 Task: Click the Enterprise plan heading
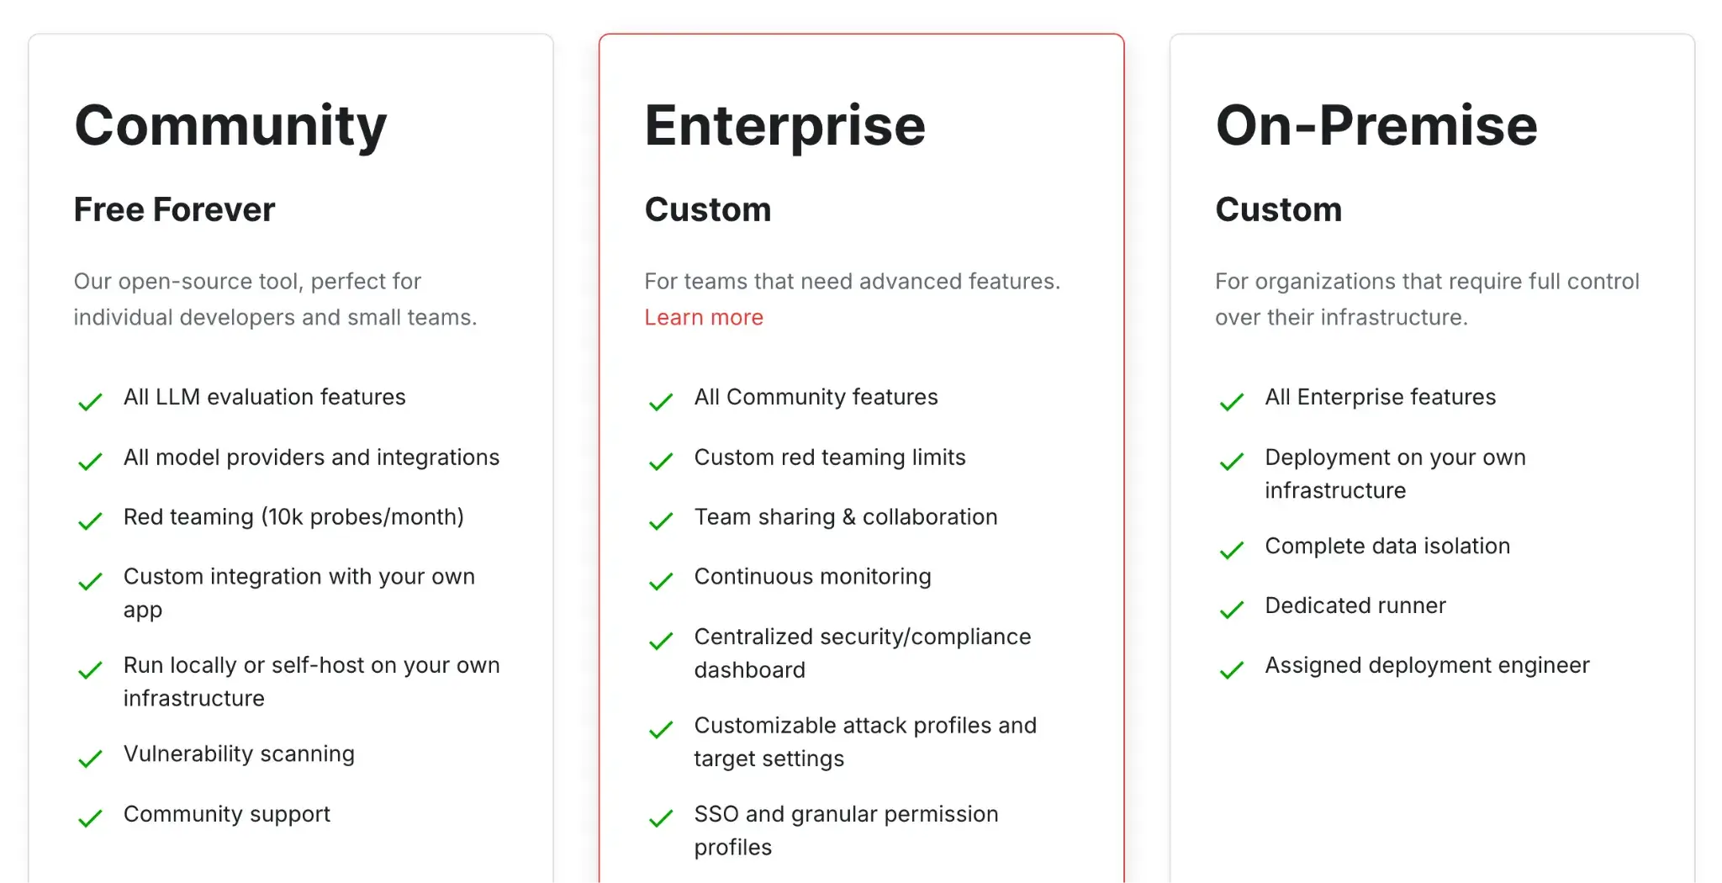[x=785, y=126]
